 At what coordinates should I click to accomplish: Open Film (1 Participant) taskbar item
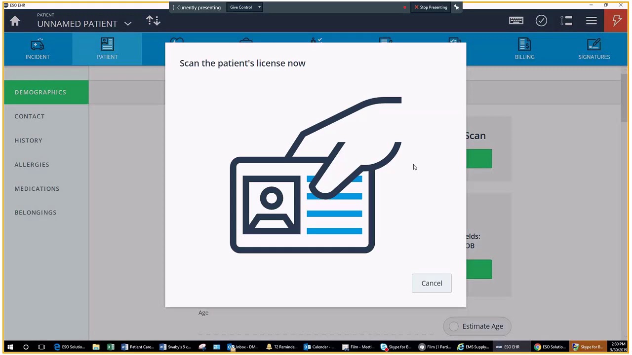pyautogui.click(x=434, y=347)
